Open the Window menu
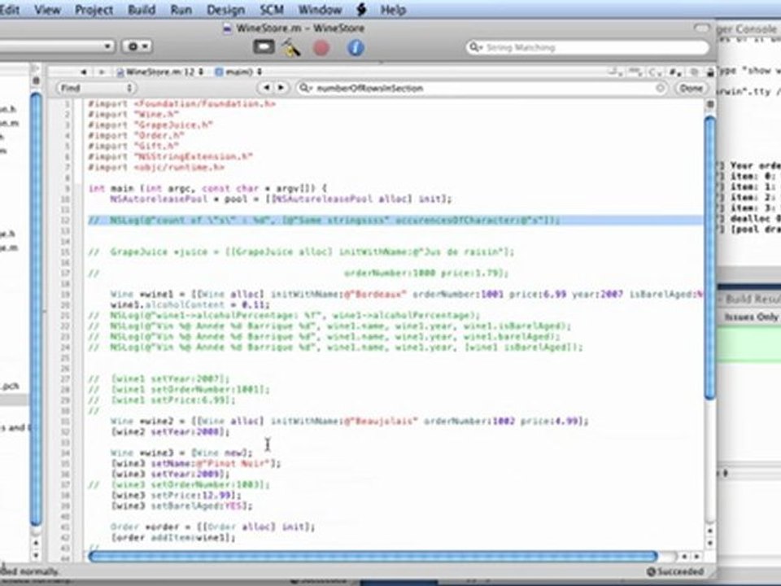781x586 pixels. click(x=320, y=10)
